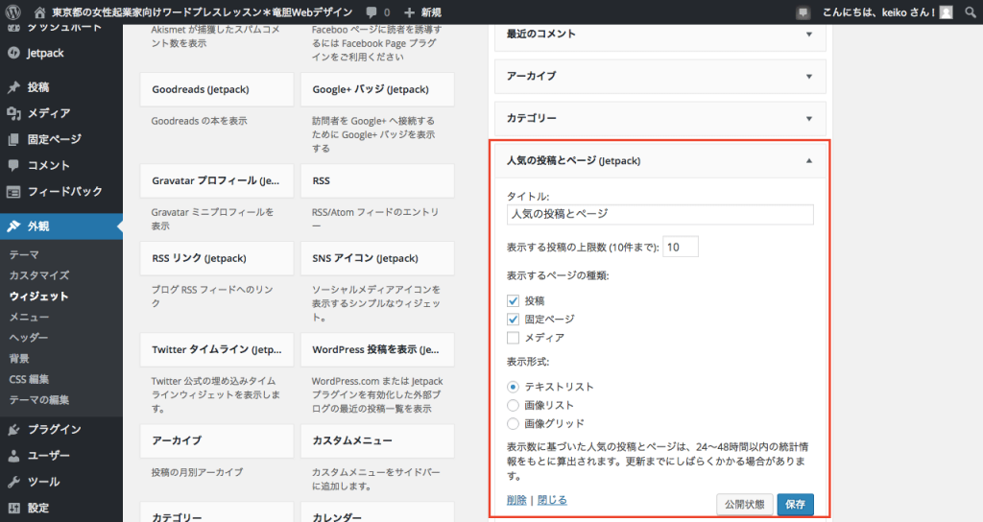Open テーマ submenu item
Screen dimensions: 983x522
coord(24,254)
